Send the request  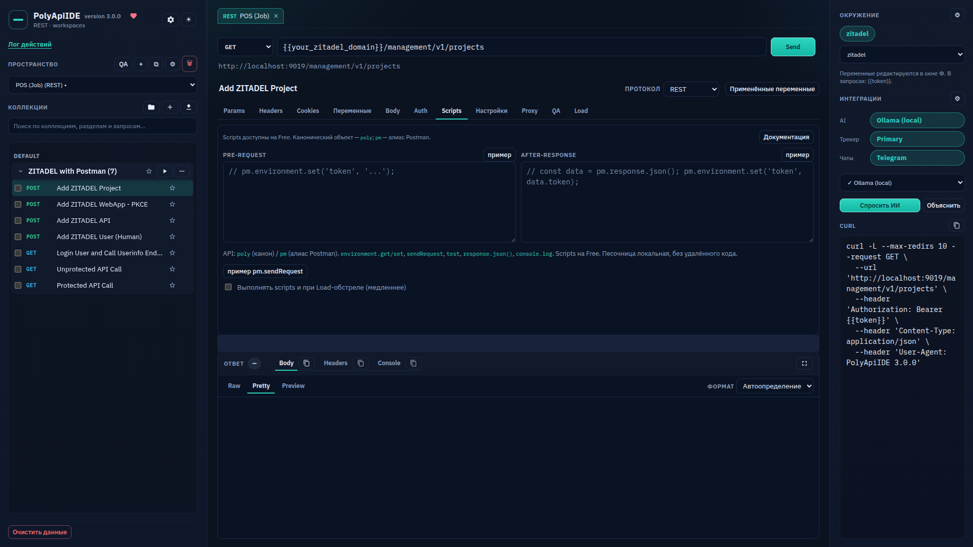click(793, 47)
